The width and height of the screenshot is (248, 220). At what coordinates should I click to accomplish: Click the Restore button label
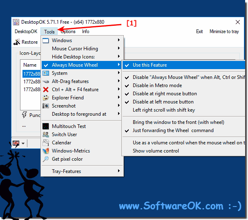[x=30, y=42]
